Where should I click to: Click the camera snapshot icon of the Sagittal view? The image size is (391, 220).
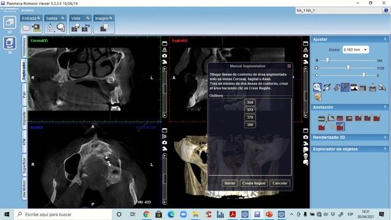305,56
